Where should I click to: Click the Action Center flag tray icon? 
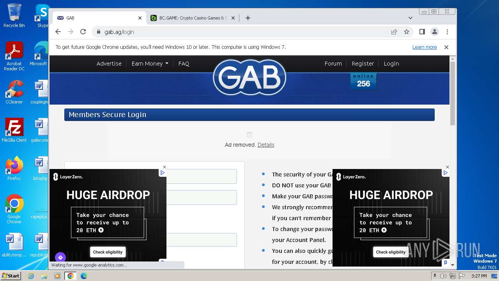click(x=461, y=276)
